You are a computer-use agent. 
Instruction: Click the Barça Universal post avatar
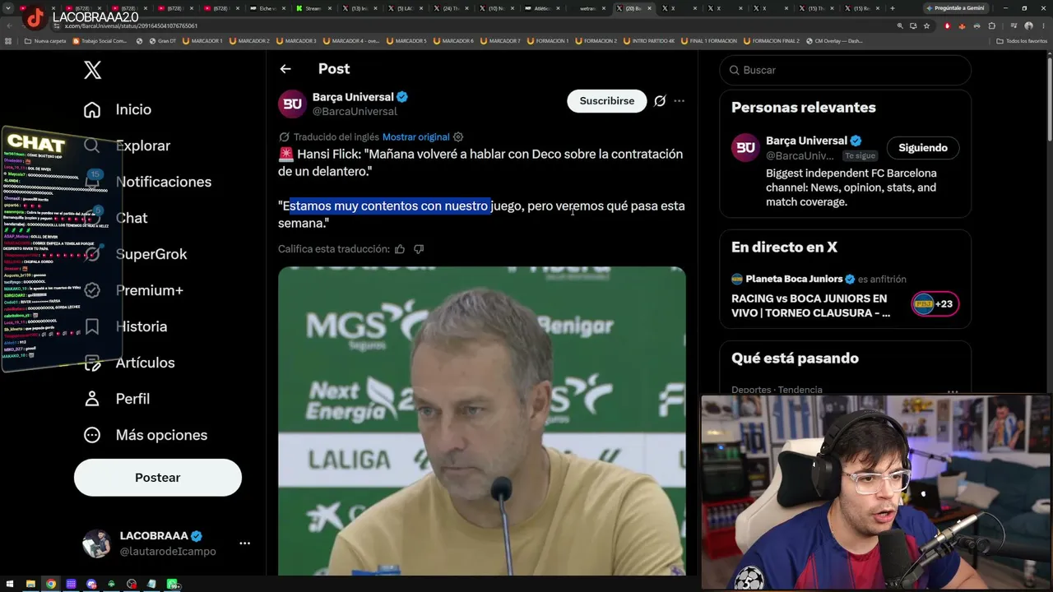292,104
